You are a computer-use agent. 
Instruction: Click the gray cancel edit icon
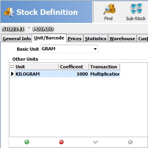point(130,142)
